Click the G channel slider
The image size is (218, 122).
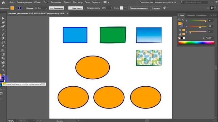[x=198, y=26]
